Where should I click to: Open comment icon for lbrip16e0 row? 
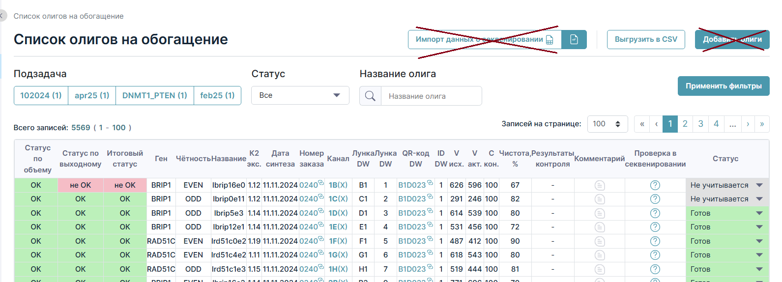(x=599, y=185)
